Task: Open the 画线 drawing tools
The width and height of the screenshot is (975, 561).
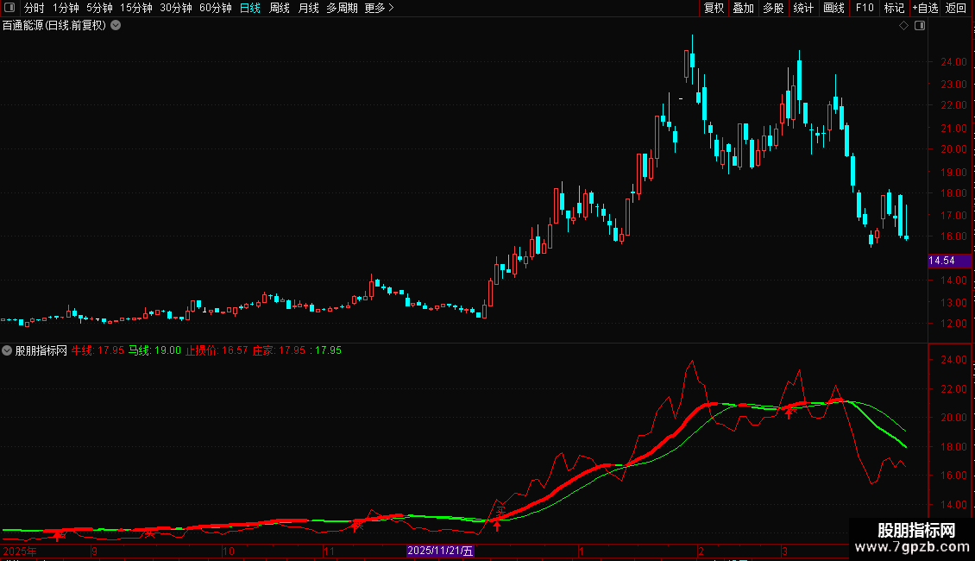Action: pyautogui.click(x=833, y=8)
